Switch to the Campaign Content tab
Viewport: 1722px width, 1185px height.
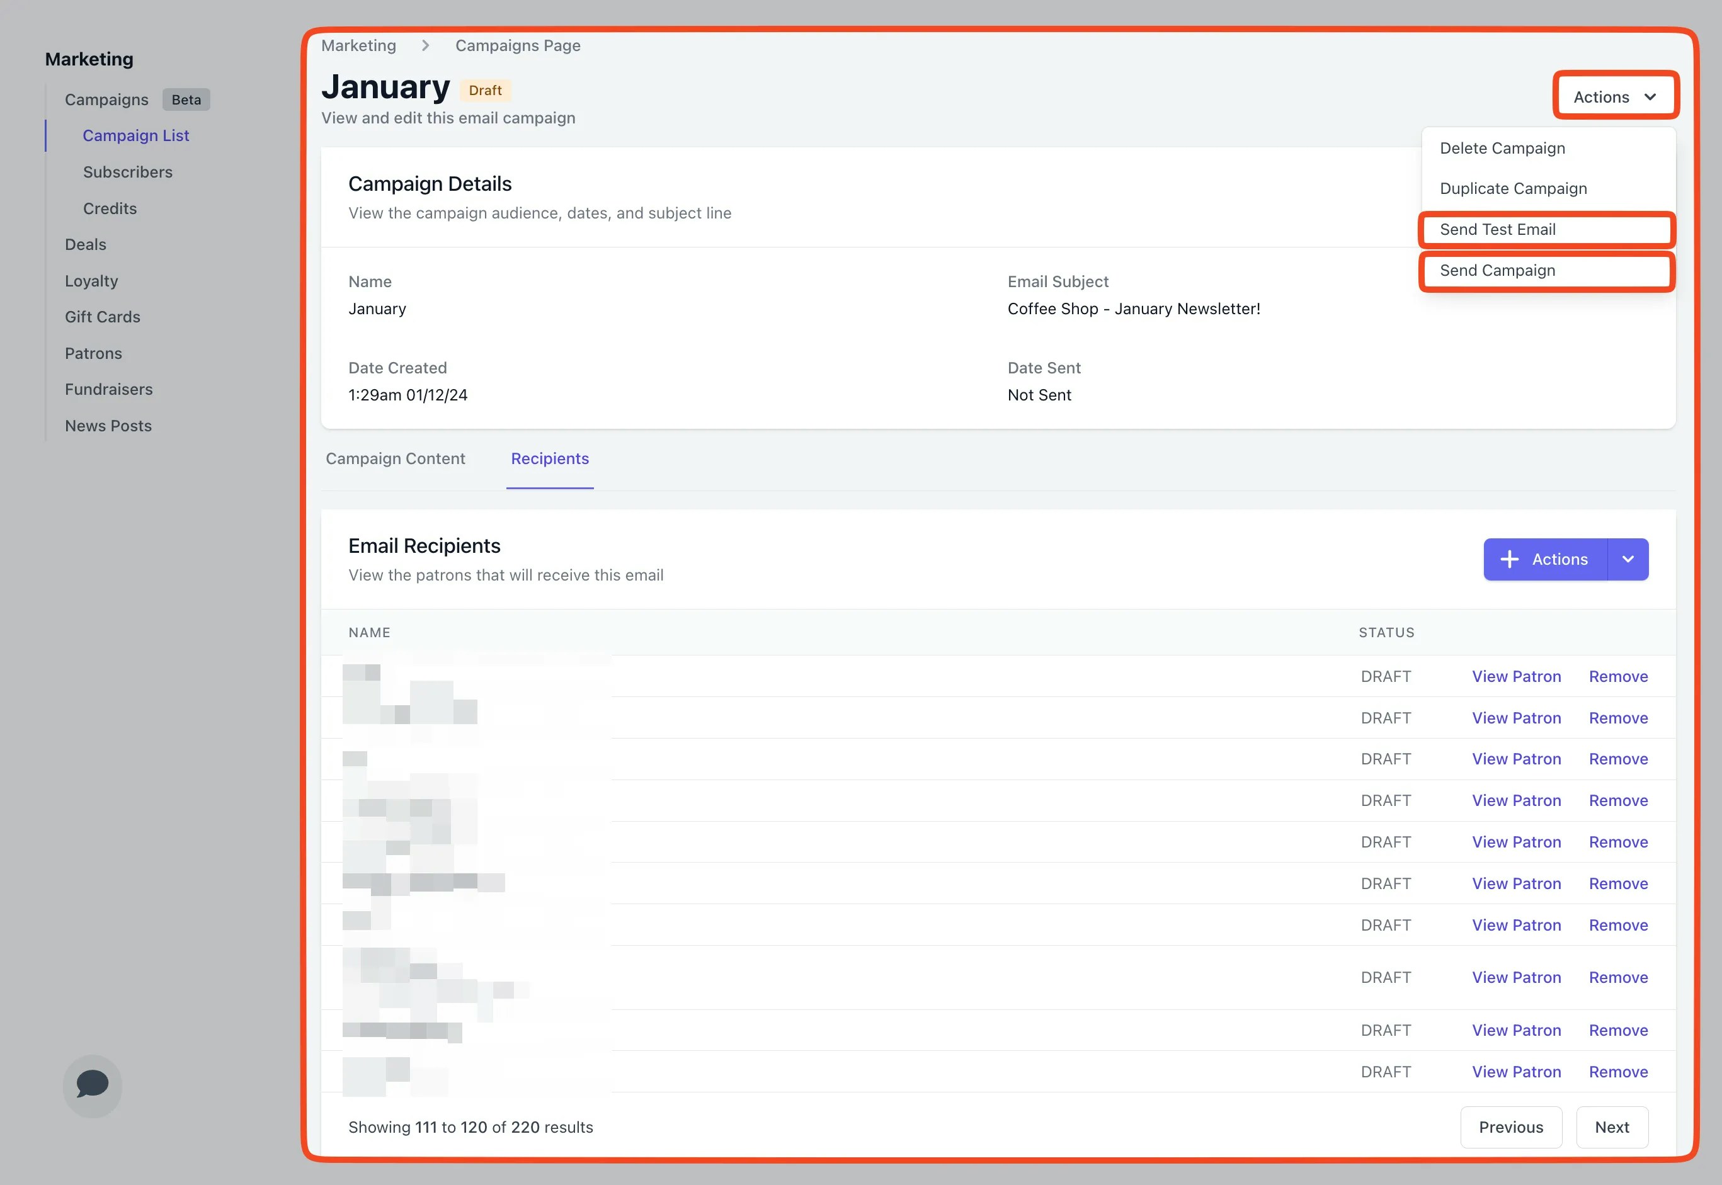tap(395, 459)
